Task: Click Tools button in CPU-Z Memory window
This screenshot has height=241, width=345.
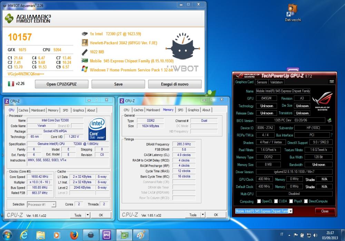Action: [x=193, y=215]
